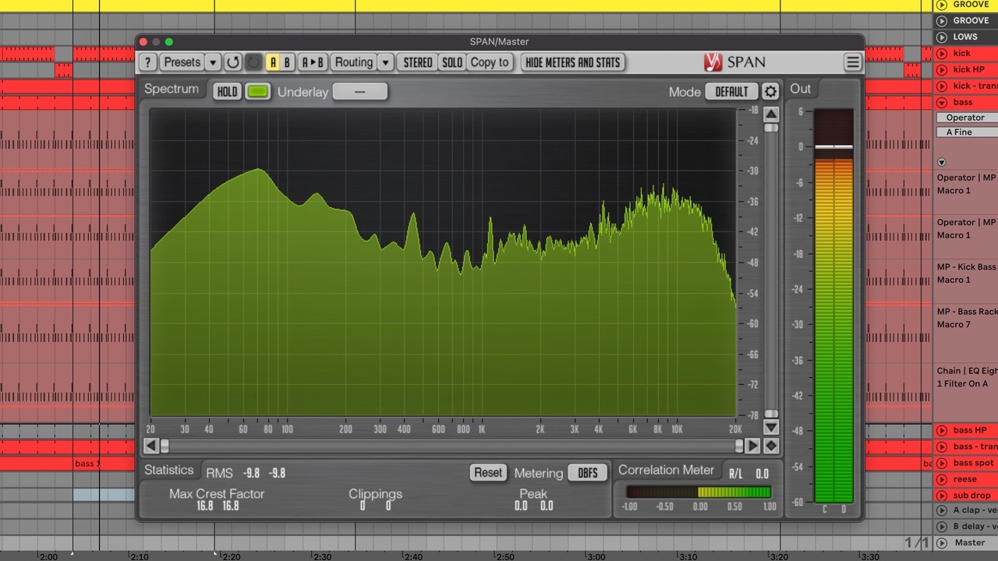The height and width of the screenshot is (561, 998).
Task: Unfold the kick - trans track
Action: [942, 86]
